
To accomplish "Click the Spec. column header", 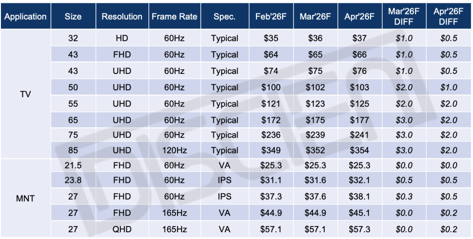I will pos(224,16).
